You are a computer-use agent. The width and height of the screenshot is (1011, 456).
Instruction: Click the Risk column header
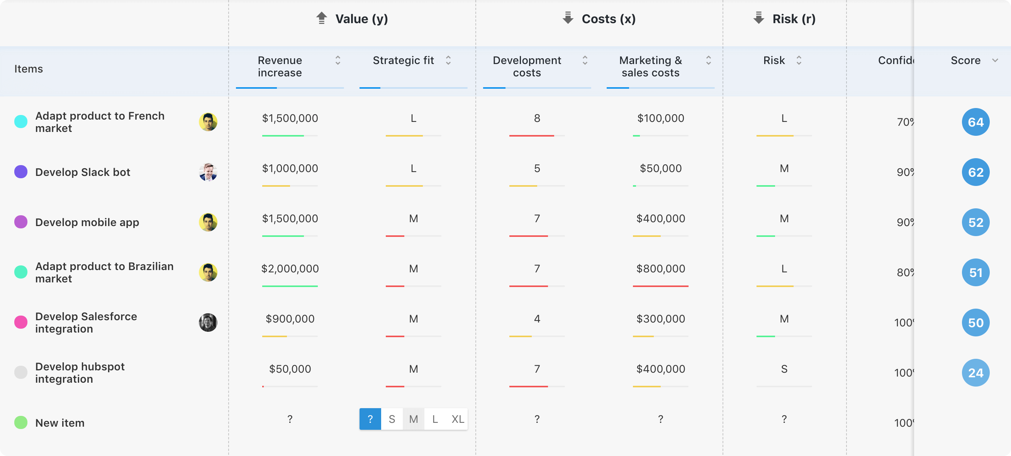(774, 61)
